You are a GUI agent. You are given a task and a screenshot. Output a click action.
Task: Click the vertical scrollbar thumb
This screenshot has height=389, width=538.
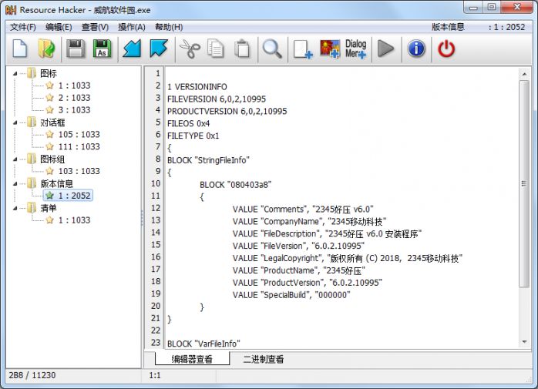(524, 184)
